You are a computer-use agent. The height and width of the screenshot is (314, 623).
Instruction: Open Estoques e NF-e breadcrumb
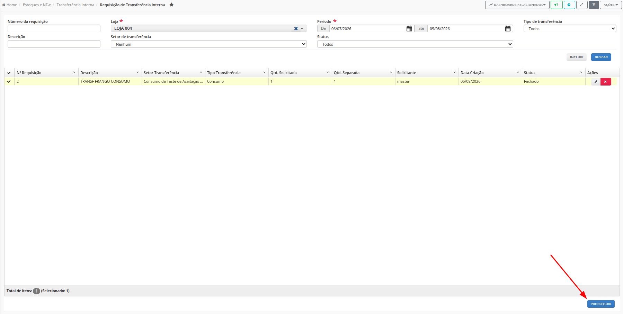[37, 5]
